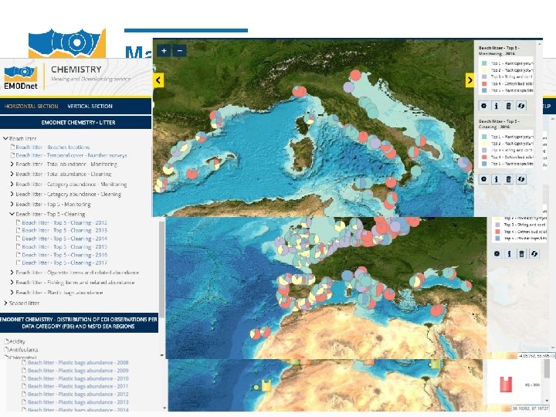Screen dimensions: 556x417
Task: Click the yellow plastic bag marker near Canary Islands
Action: [266, 385]
